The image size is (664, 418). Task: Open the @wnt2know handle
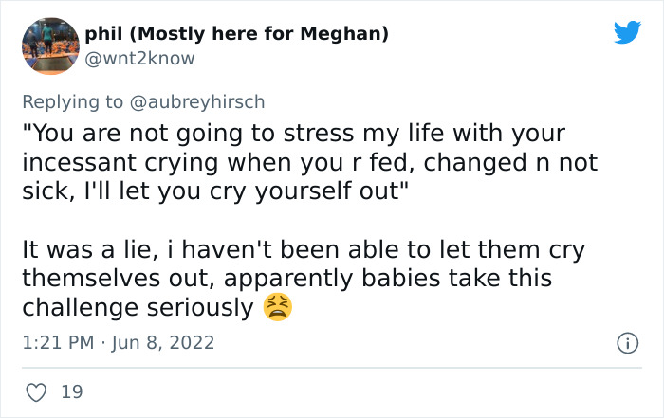pos(139,59)
